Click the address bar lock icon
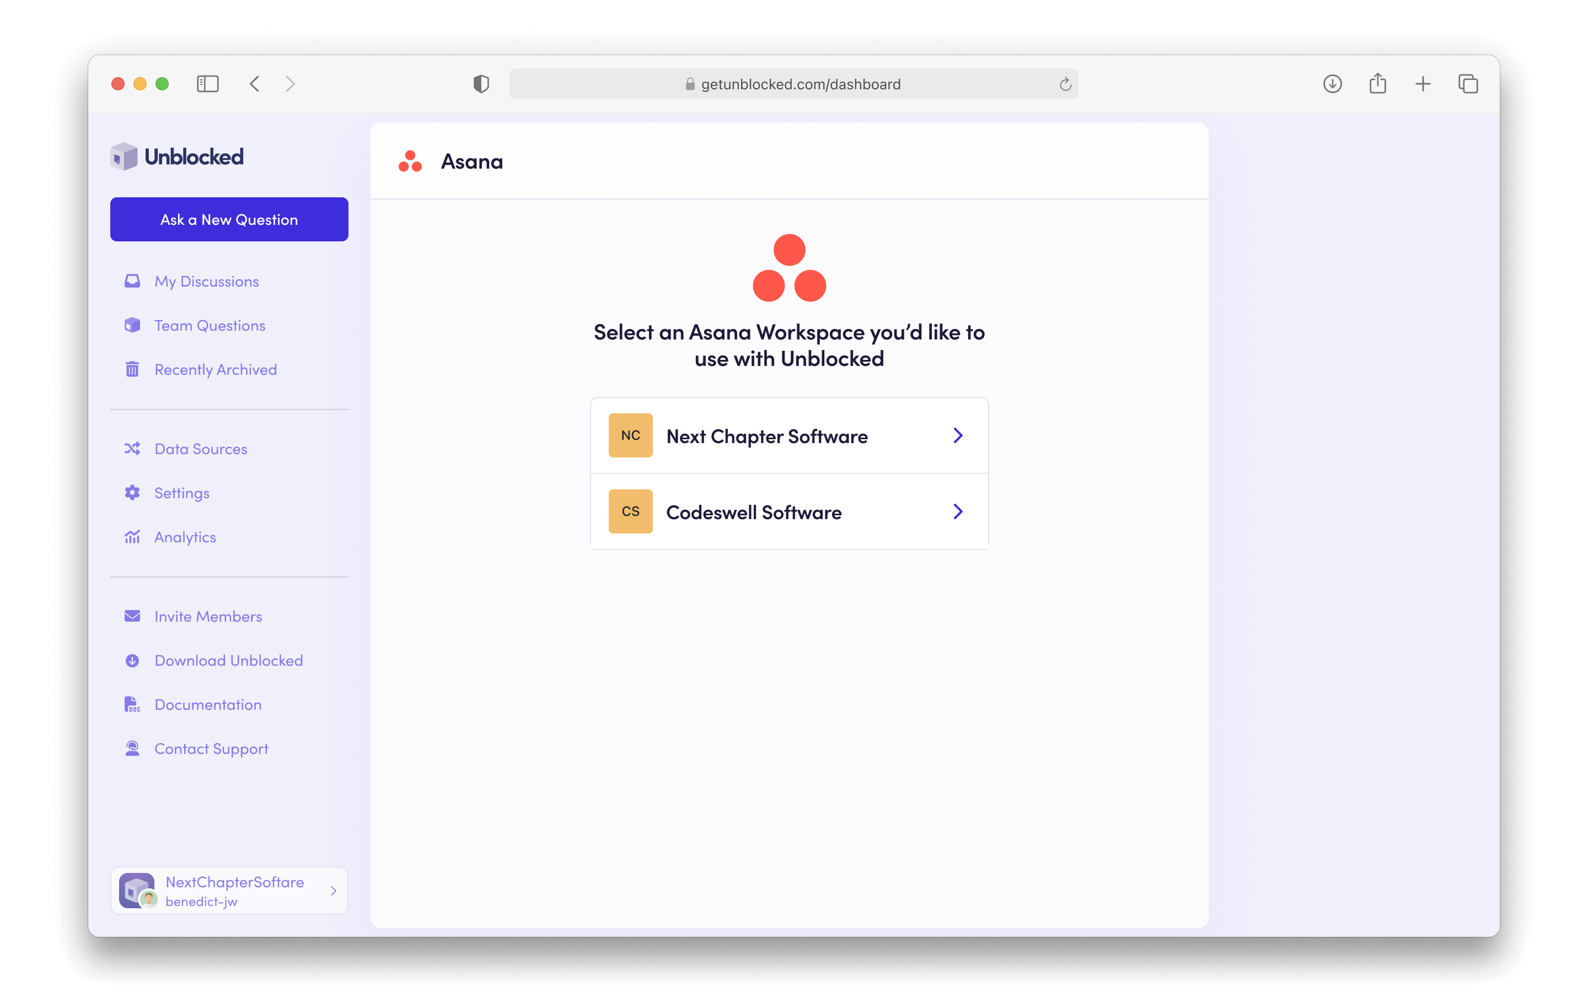 [x=690, y=84]
